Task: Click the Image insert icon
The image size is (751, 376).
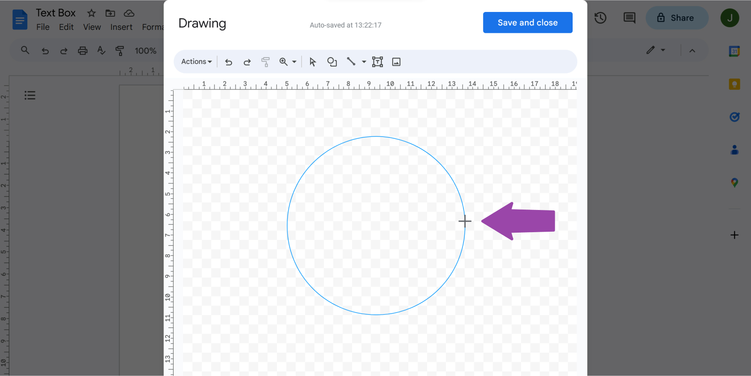Action: coord(396,62)
